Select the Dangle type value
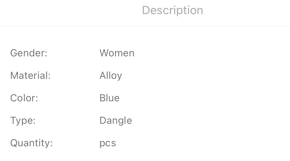The image size is (290, 161). coord(116,120)
